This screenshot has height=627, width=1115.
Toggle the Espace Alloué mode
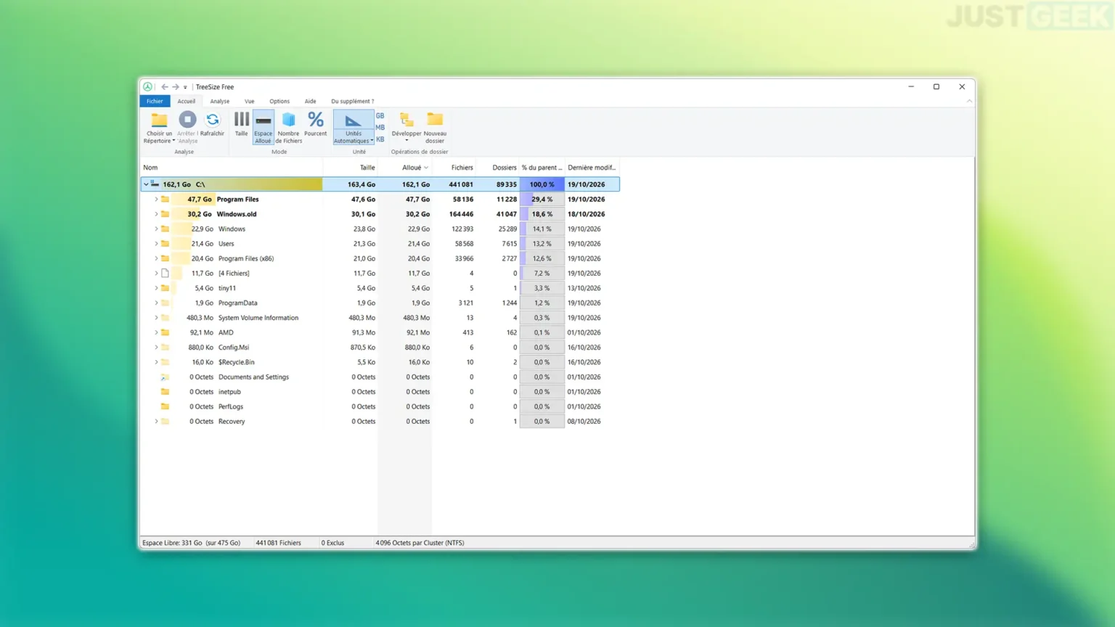(x=264, y=127)
